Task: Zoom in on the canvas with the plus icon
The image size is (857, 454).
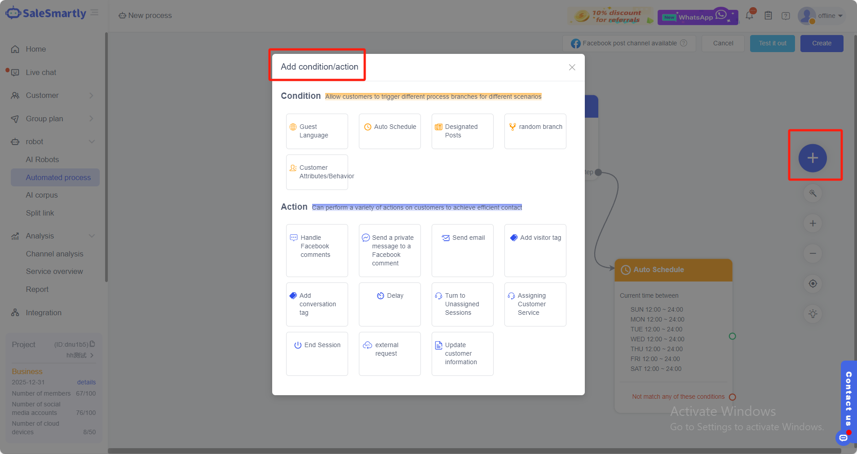Action: pos(813,223)
